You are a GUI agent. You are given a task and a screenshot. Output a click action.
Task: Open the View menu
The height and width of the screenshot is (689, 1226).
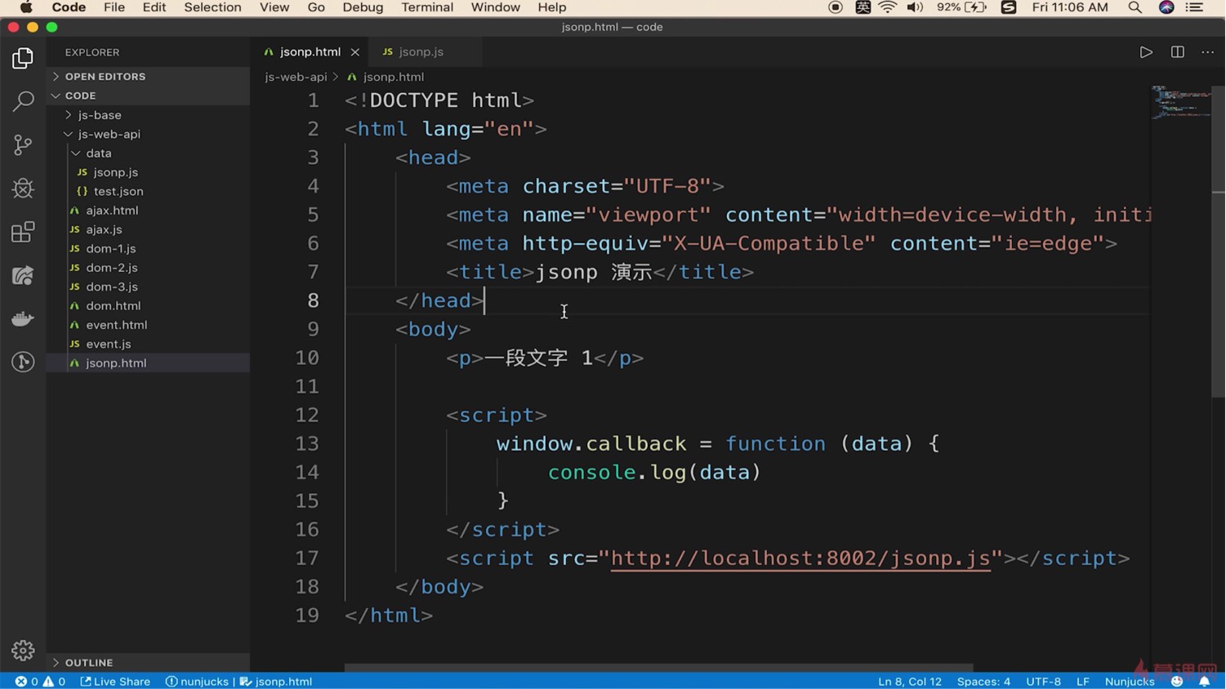[274, 7]
